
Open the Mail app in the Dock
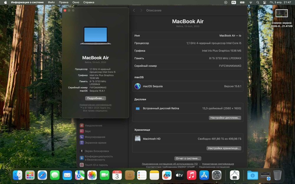tap(67, 175)
